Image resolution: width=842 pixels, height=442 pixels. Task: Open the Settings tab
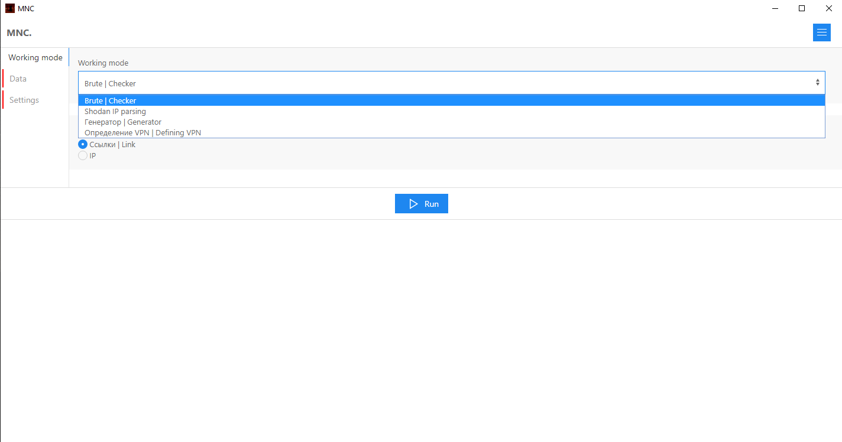24,100
